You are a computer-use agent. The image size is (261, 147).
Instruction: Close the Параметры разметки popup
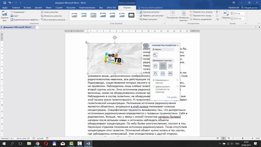tap(178, 45)
